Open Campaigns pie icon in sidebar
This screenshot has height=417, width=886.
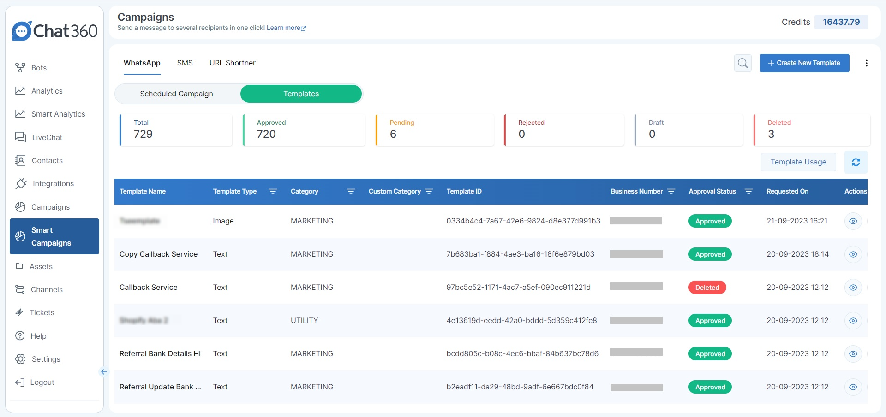[x=20, y=207]
